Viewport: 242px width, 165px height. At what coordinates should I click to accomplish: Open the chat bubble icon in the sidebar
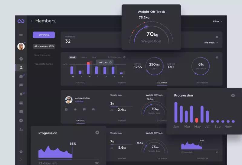[x=21, y=85]
